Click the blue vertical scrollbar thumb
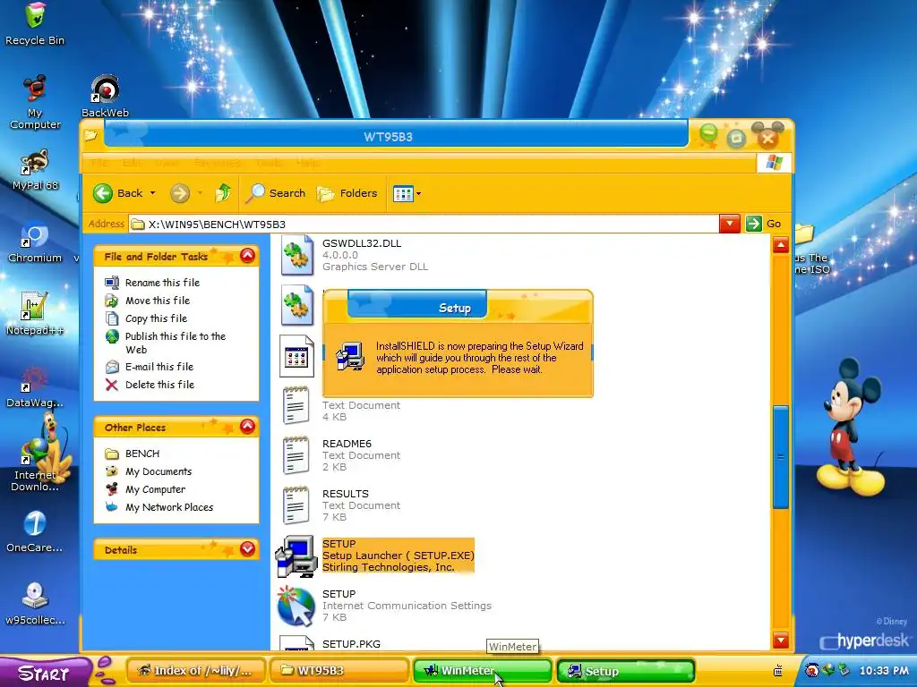Image resolution: width=917 pixels, height=687 pixels. 781,457
